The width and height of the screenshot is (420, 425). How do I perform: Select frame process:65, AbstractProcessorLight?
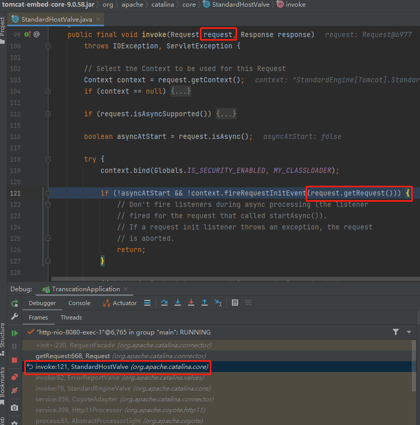(x=216, y=421)
